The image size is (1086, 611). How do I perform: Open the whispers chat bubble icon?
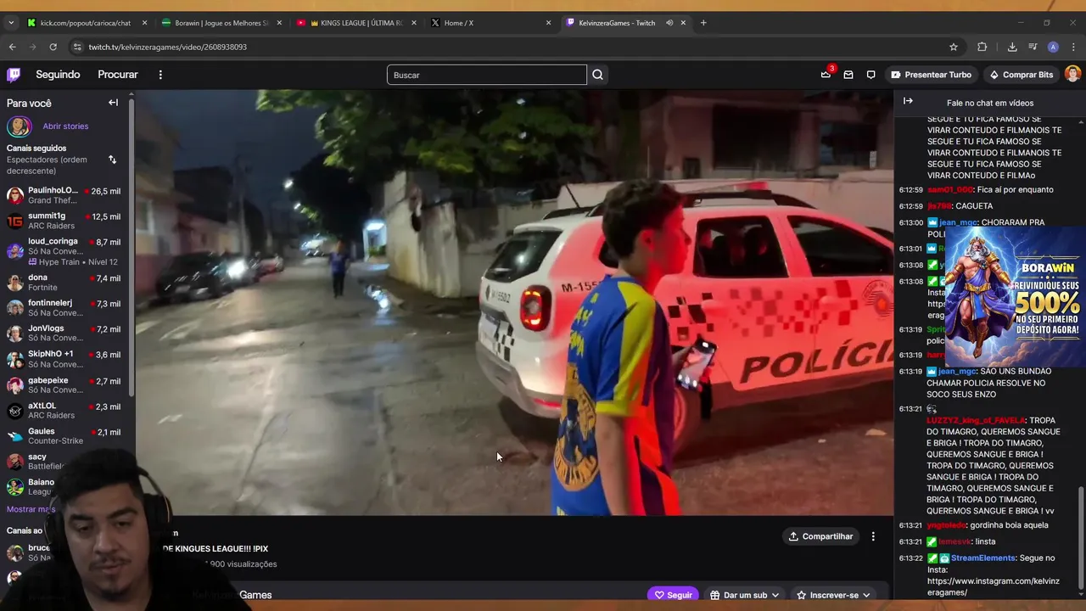click(x=870, y=75)
